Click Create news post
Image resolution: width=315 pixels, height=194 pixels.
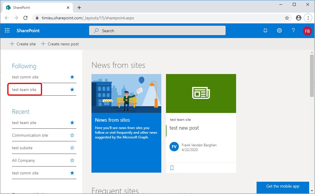(60, 44)
